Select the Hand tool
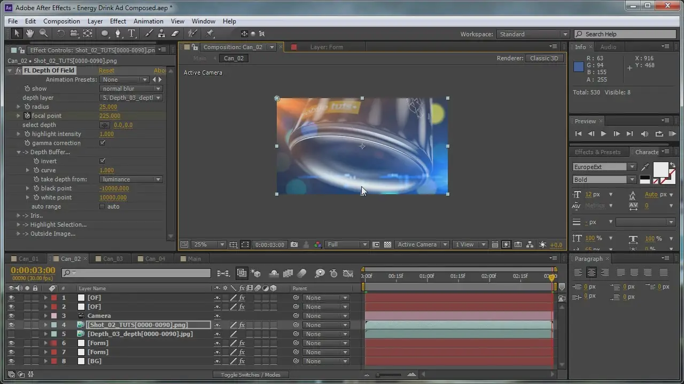Screen dimensions: 684x384 [30, 34]
